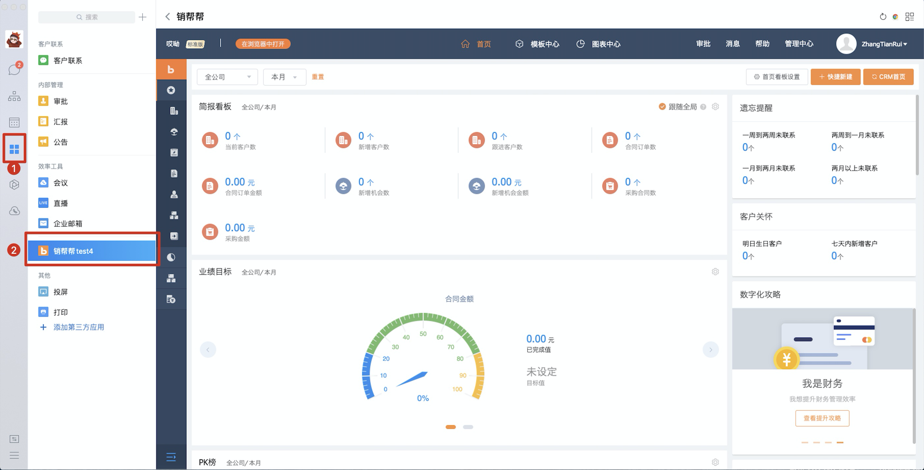Screen dimensions: 924x470
Task: Click the refresh icon at top right
Action: (x=883, y=17)
